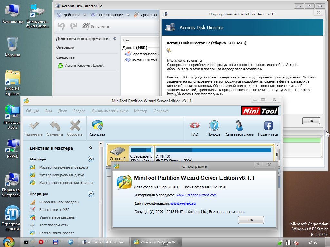The height and width of the screenshot is (247, 330).
Task: Open the Корзина recycle bin
Action: [x=13, y=47]
